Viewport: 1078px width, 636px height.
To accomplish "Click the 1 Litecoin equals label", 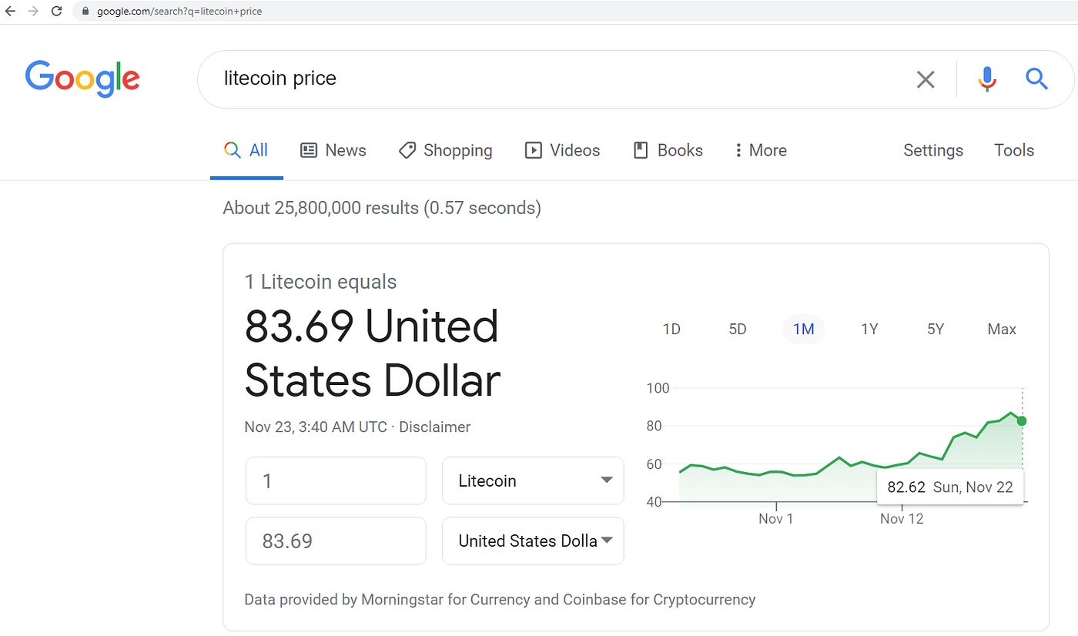I will pyautogui.click(x=320, y=282).
